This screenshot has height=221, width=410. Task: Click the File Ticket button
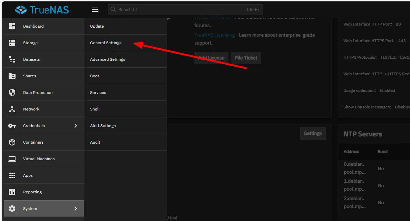246,58
